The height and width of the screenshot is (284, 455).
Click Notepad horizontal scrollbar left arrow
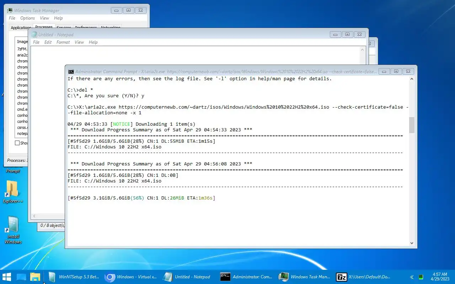pos(34,216)
